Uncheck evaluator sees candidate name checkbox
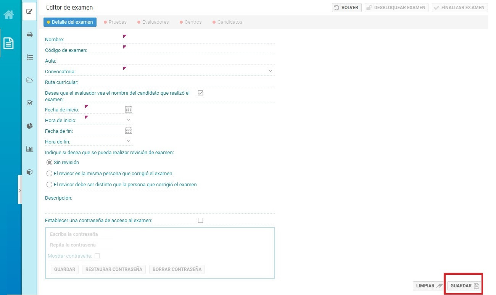Viewport: 496px width, 295px height. [200, 93]
